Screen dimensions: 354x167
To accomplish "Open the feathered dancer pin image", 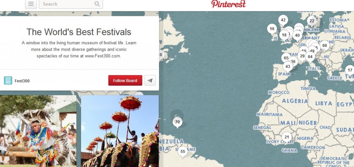I will pos(38,131).
